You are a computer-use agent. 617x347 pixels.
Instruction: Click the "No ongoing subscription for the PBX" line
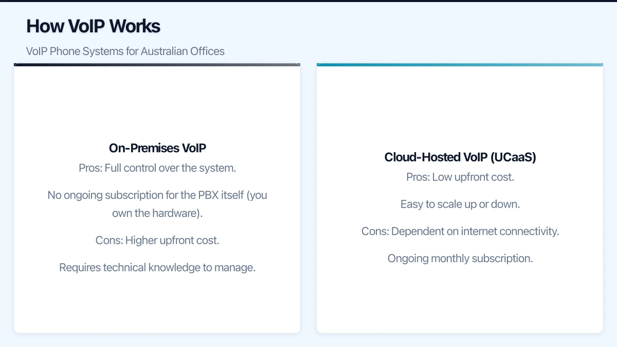coord(157,195)
